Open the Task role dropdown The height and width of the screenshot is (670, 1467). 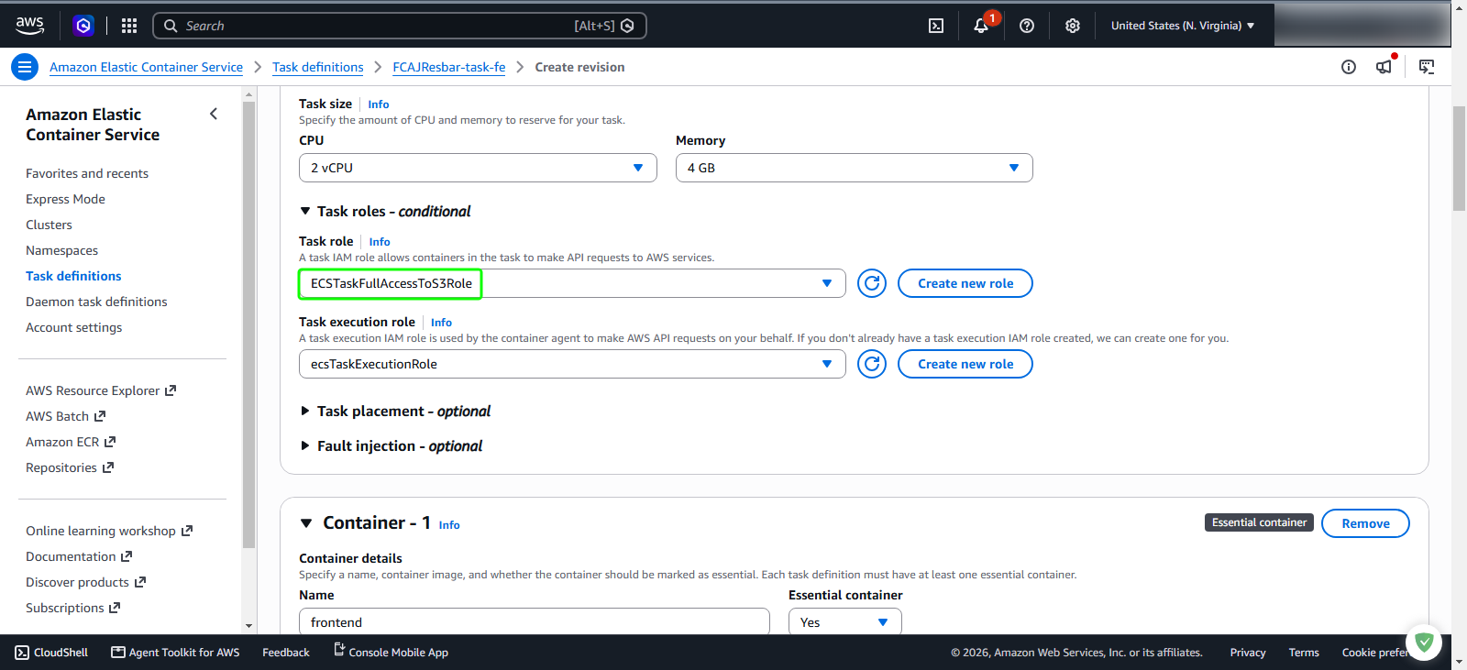[x=572, y=283]
